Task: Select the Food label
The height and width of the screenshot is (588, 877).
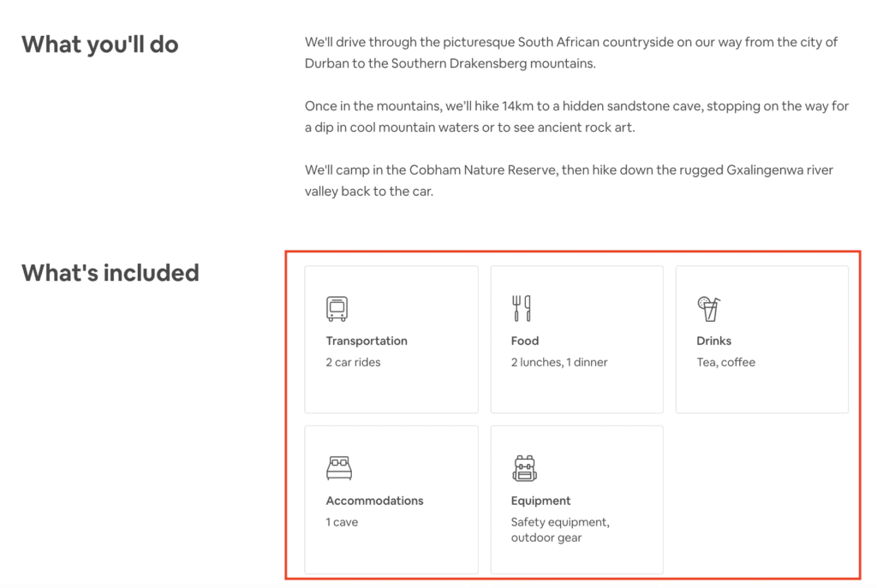Action: (525, 341)
